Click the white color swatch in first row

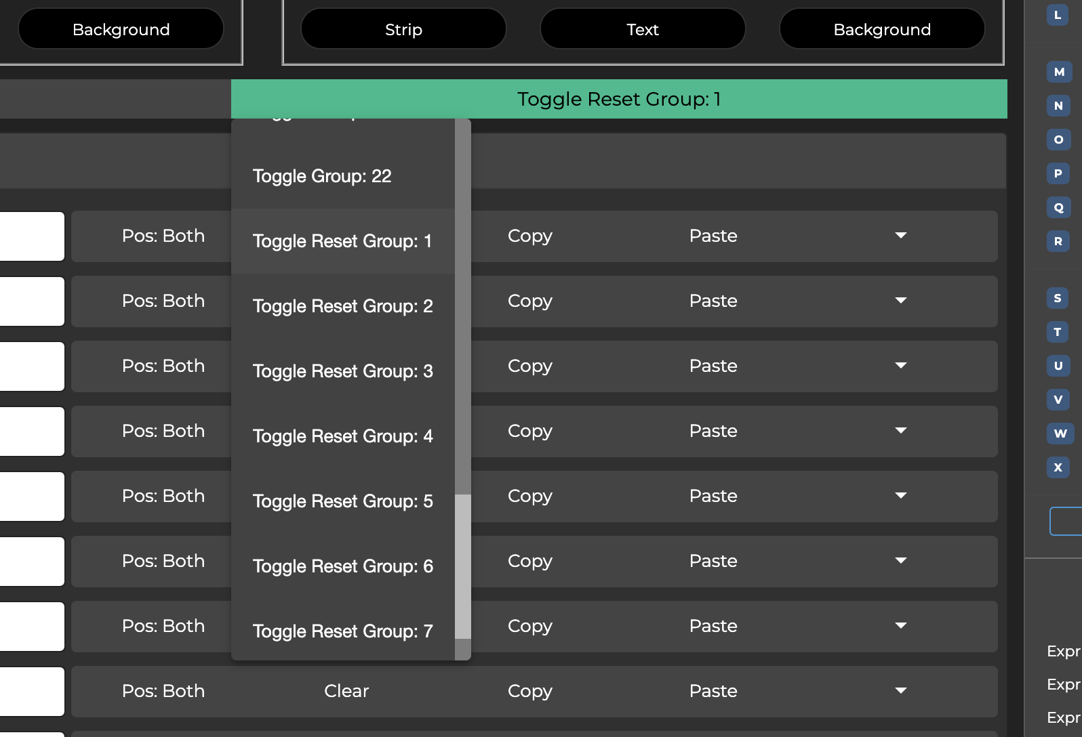click(x=32, y=236)
